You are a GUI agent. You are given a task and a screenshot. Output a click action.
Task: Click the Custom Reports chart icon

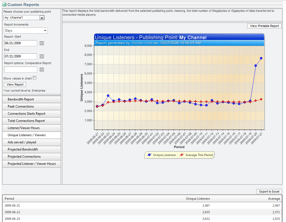click(4, 5)
